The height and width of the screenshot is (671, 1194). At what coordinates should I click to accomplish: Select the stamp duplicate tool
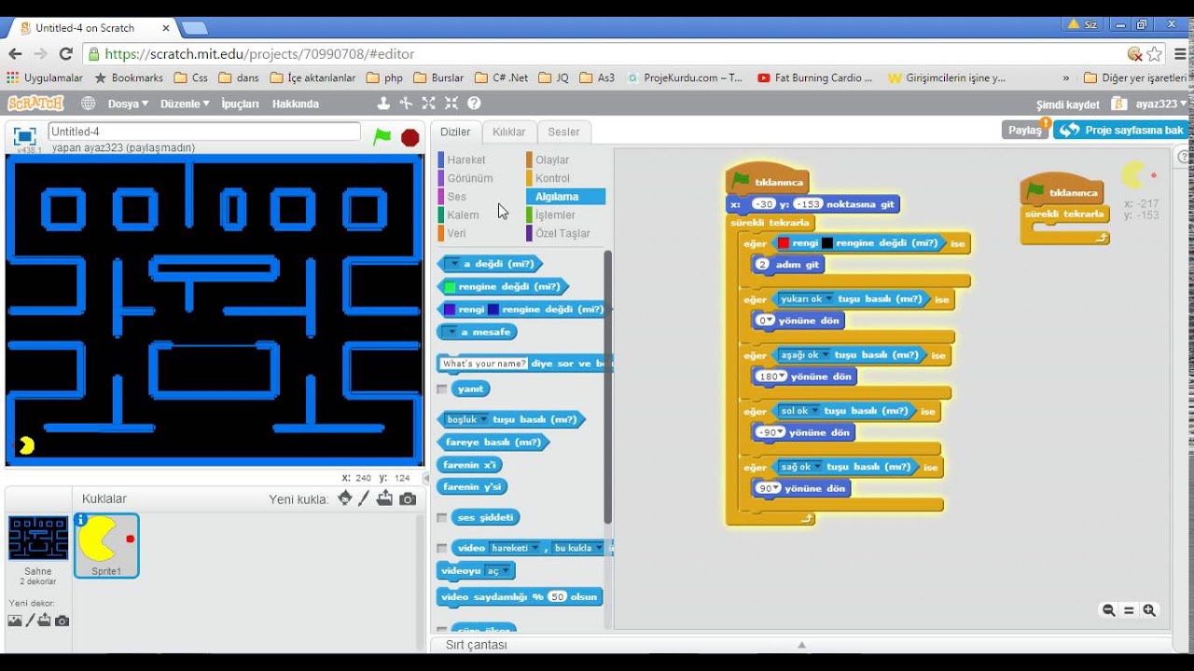385,103
